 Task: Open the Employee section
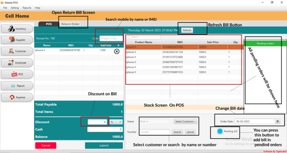tap(17, 63)
